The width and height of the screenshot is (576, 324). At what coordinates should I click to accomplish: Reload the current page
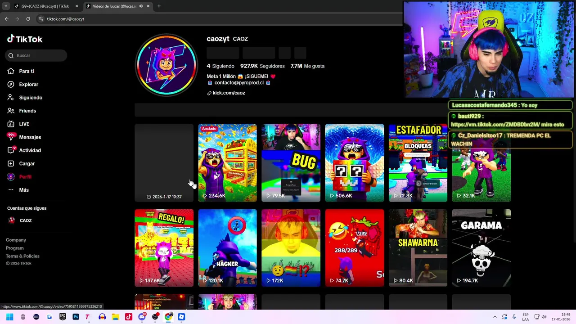click(28, 19)
